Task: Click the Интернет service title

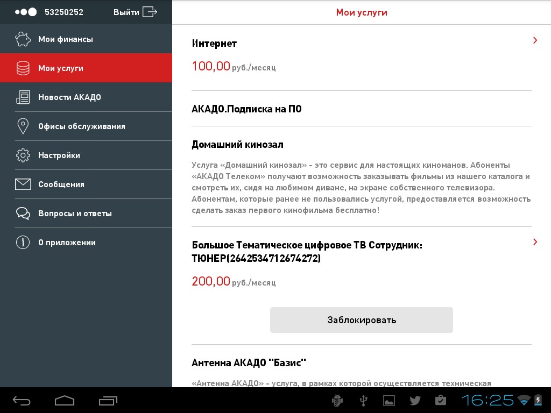Action: coord(214,44)
